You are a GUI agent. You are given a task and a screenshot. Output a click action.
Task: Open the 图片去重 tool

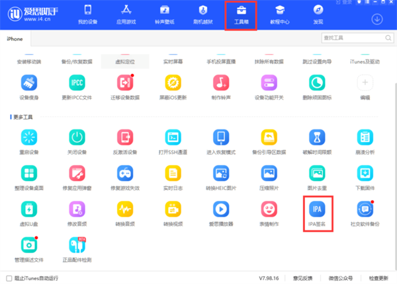[x=317, y=173]
